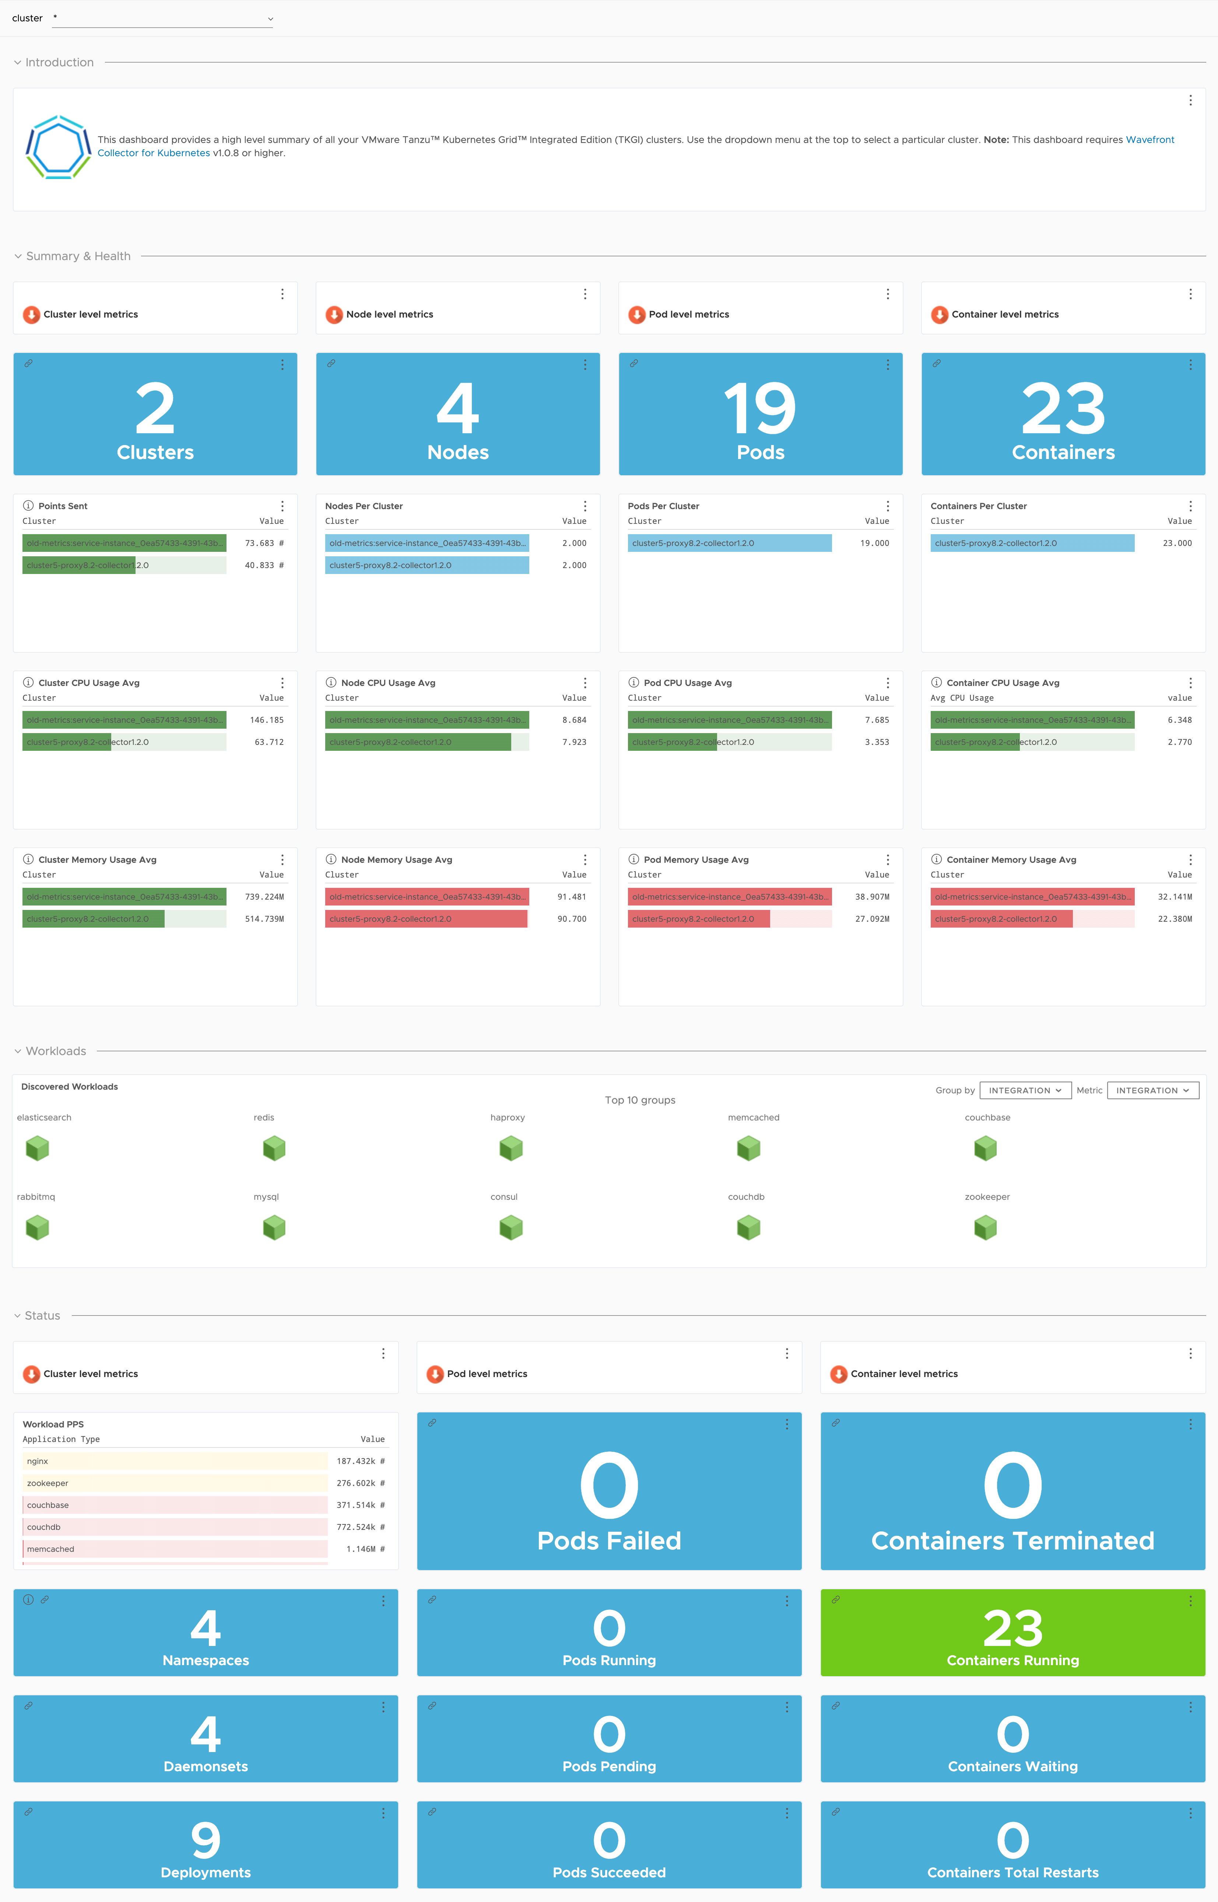Click link icon on Nodes tile
Image resolution: width=1218 pixels, height=1902 pixels.
pyautogui.click(x=331, y=364)
